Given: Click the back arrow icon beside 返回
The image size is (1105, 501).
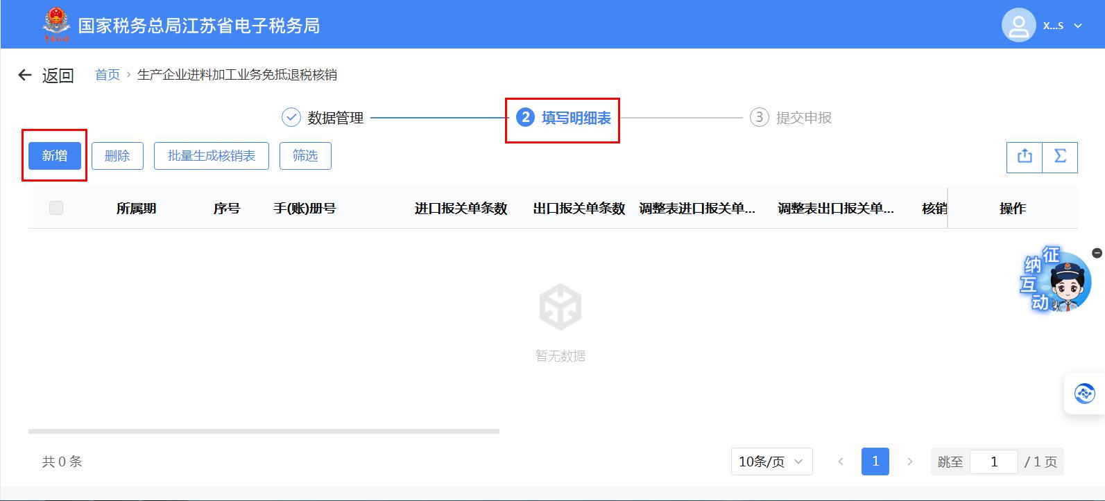Looking at the screenshot, I should pos(25,75).
